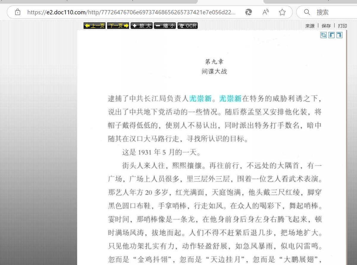Zoom out using the 缩小 button

tap(165, 26)
